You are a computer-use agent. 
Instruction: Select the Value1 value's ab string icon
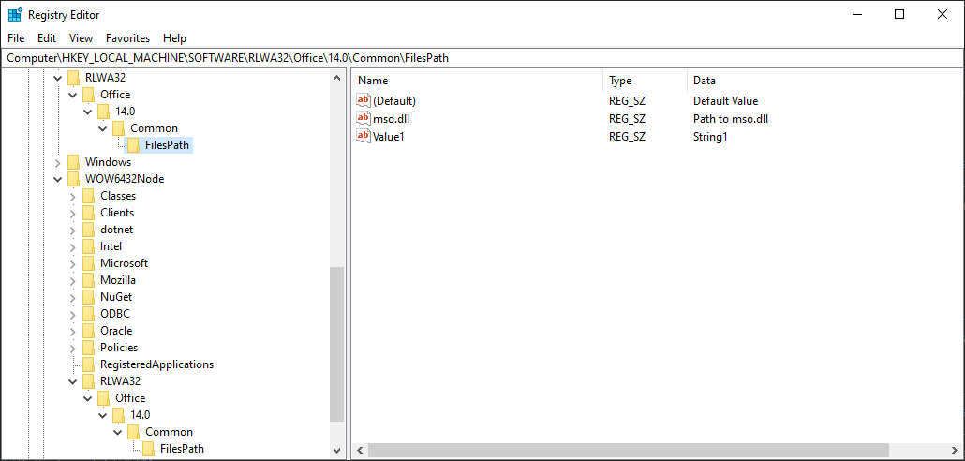tap(364, 136)
